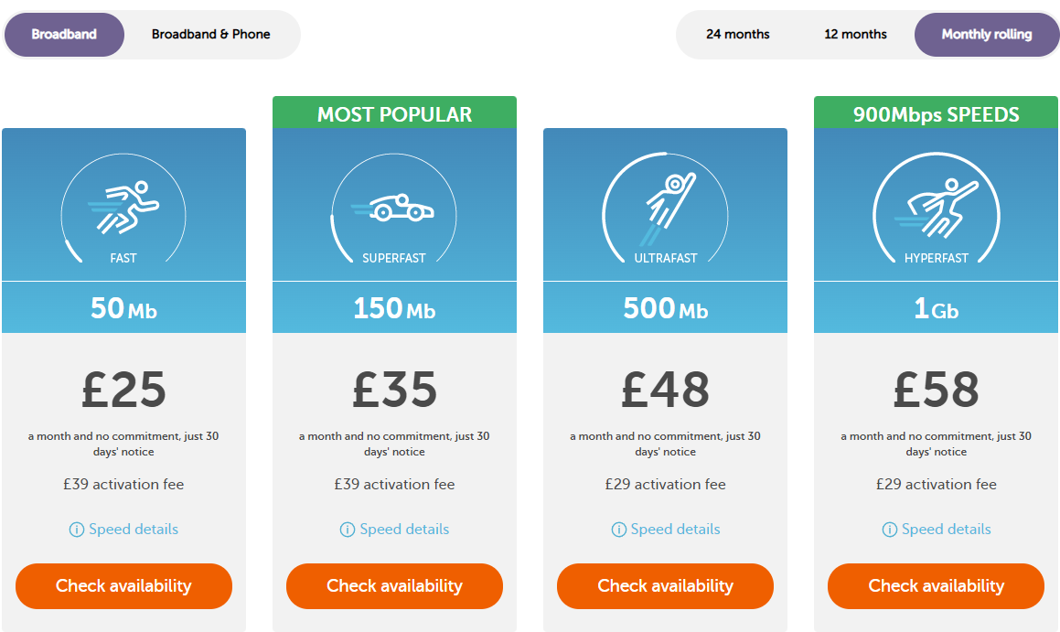Click info icon beside £48 plan Speed details
The width and height of the screenshot is (1060, 632).
(618, 530)
